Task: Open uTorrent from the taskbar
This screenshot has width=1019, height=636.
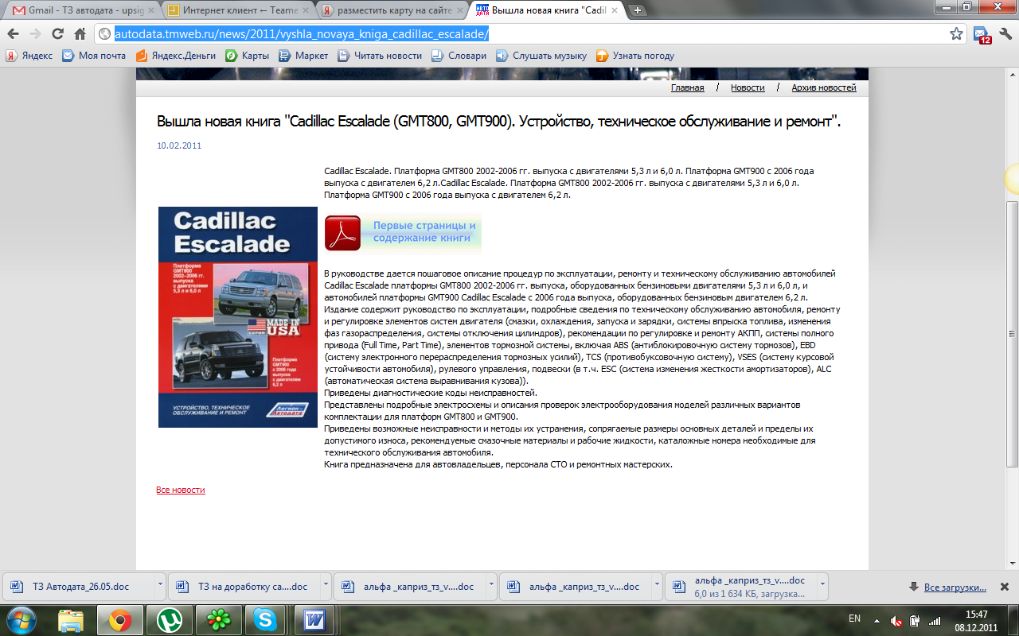Action: click(169, 619)
